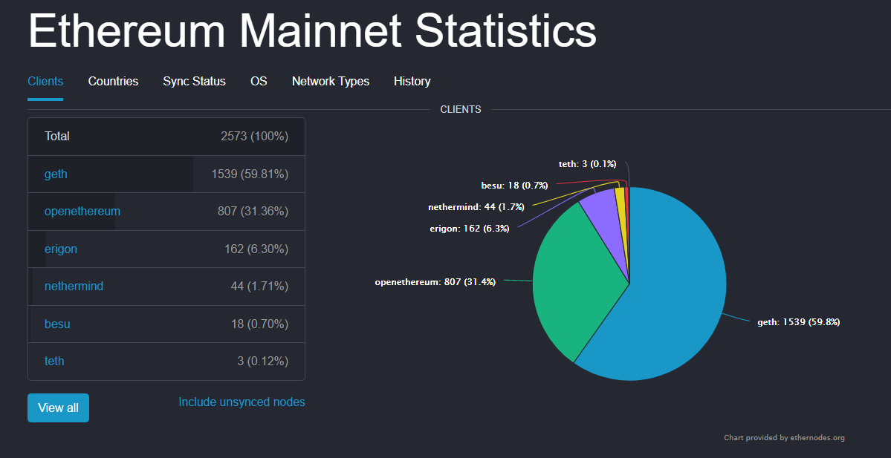891x458 pixels.
Task: Click the Total row label
Action: [x=56, y=136]
